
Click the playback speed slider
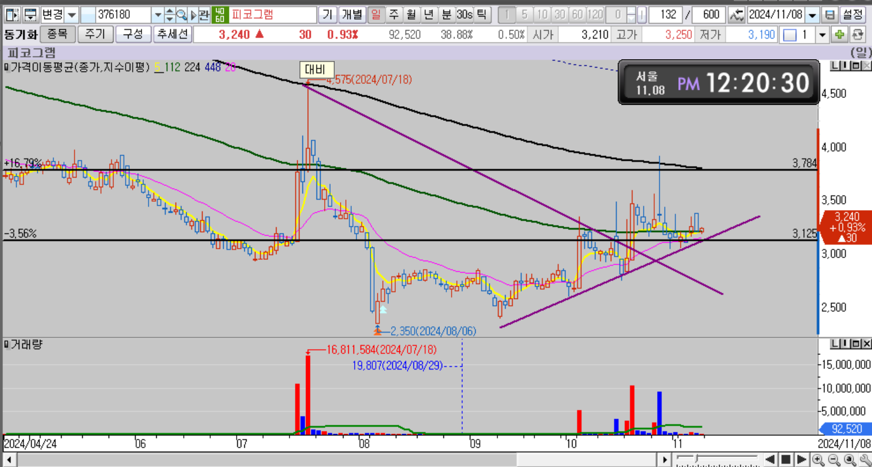coord(716,458)
